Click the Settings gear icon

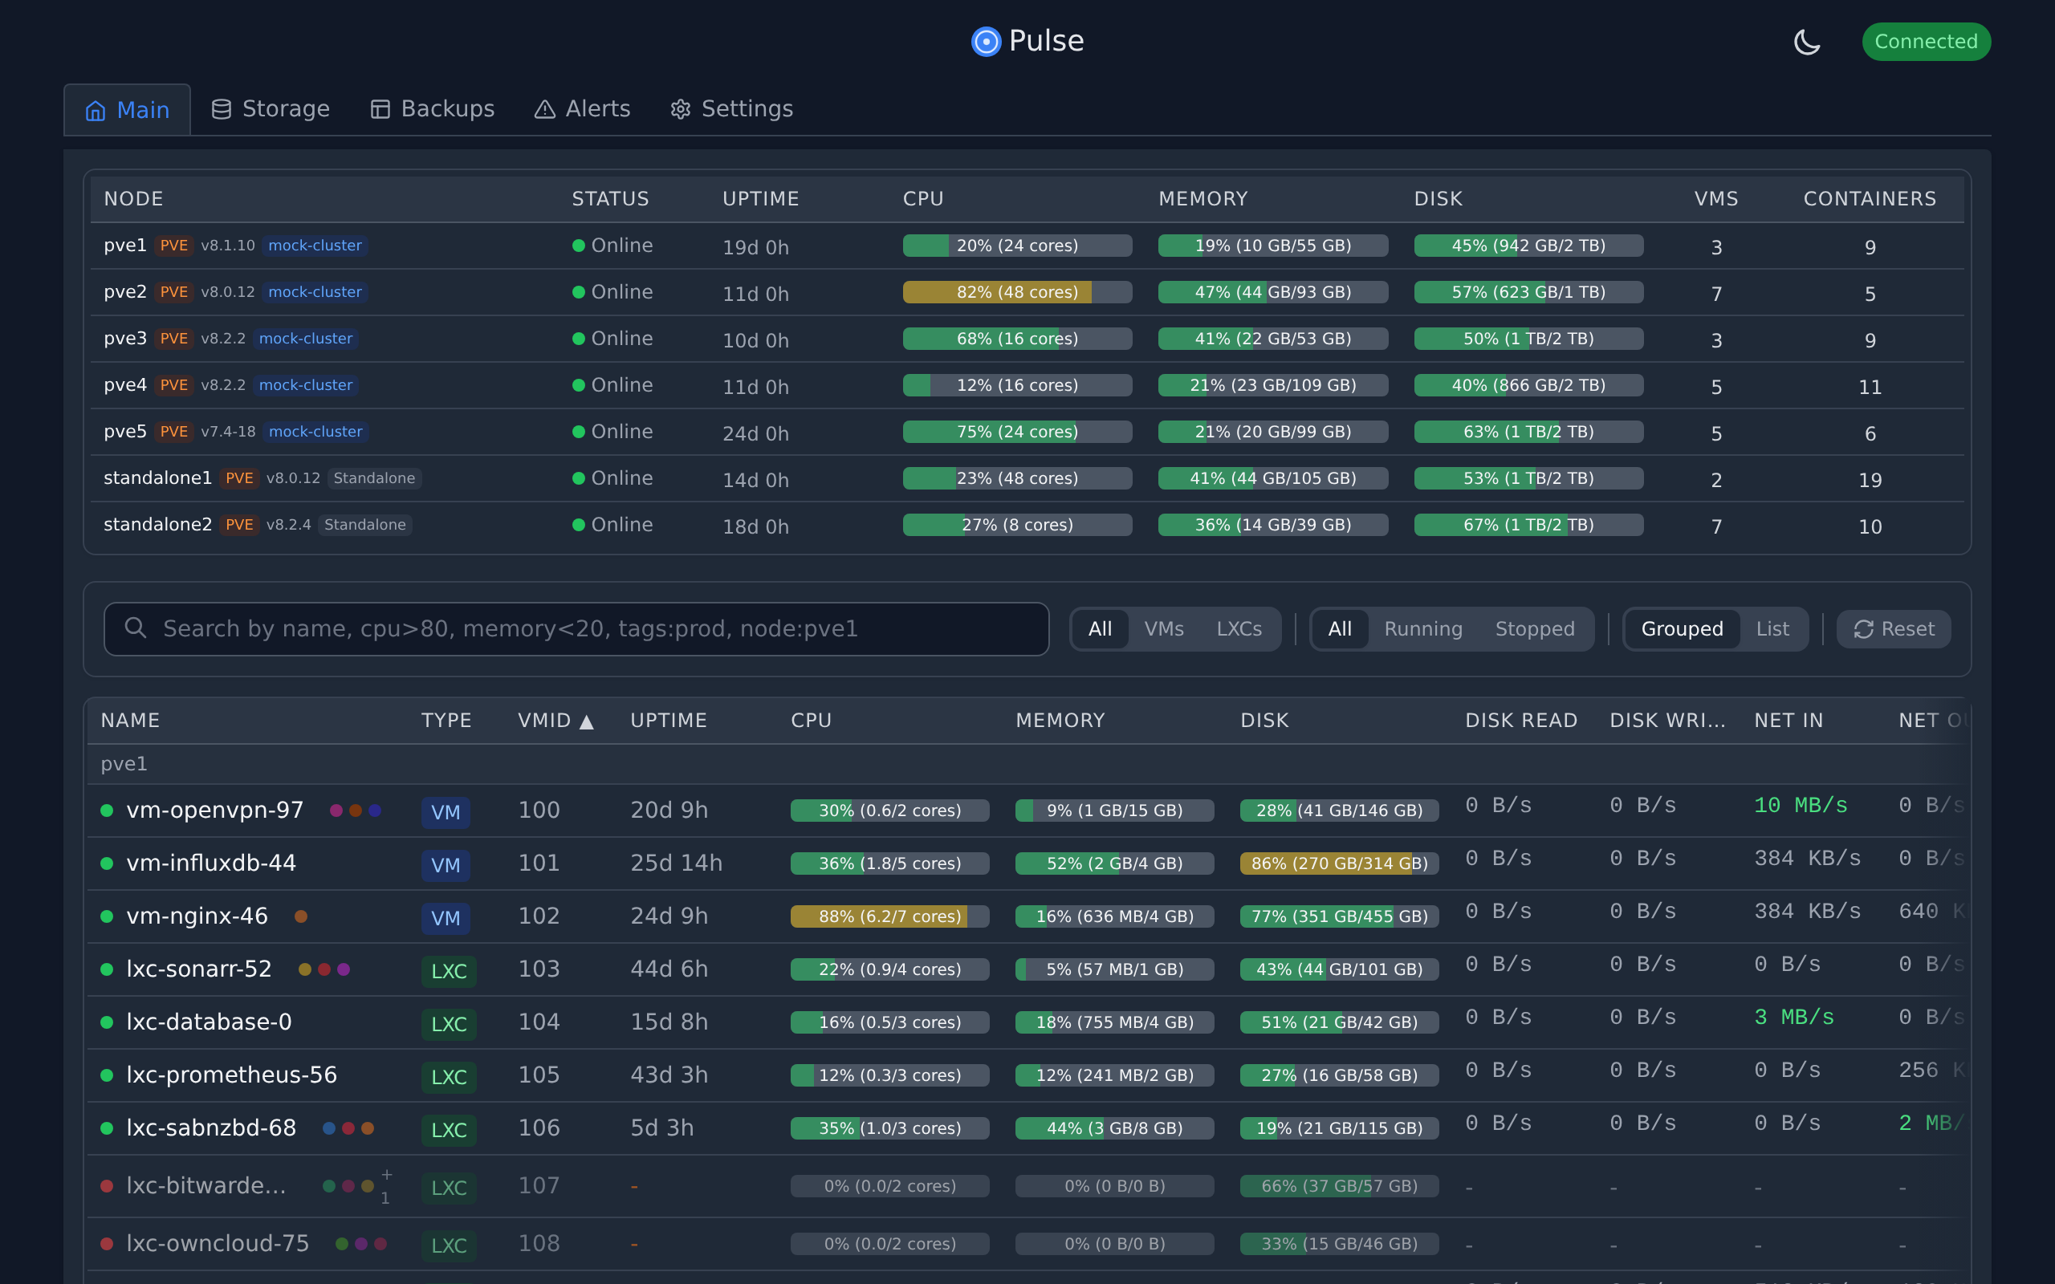[680, 110]
